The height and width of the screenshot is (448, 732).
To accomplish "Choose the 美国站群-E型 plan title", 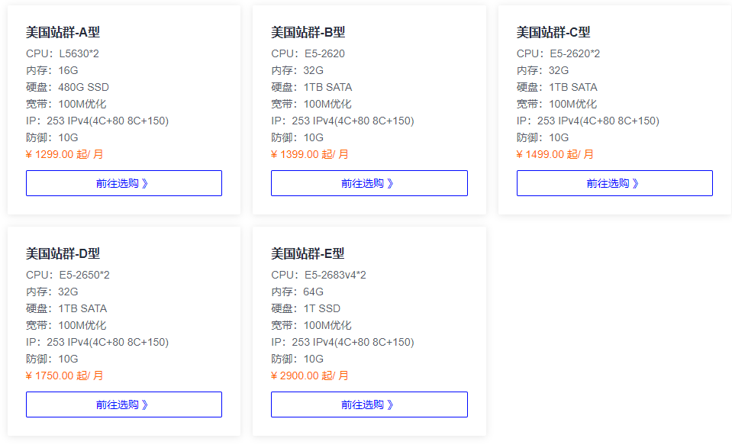I will [308, 253].
